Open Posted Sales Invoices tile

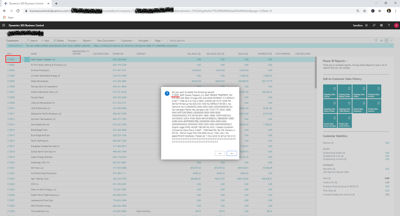click(374, 106)
